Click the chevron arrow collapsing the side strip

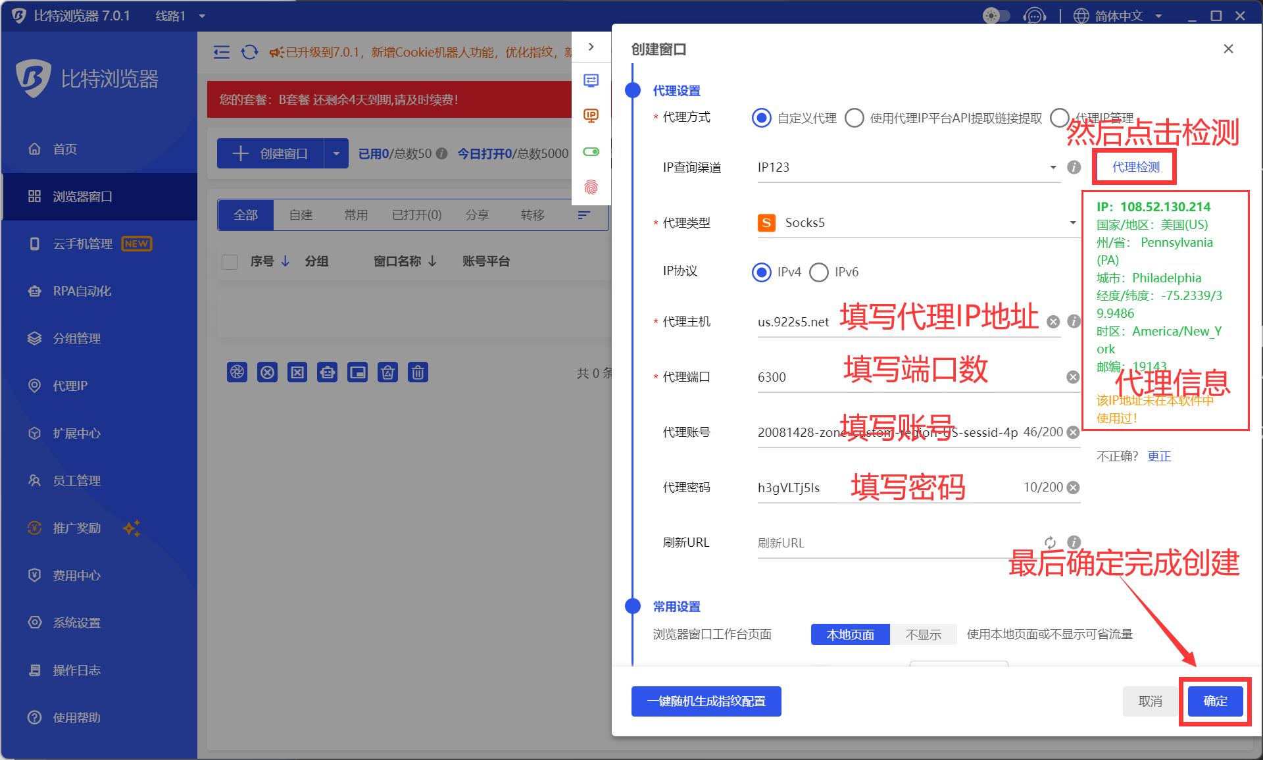591,47
